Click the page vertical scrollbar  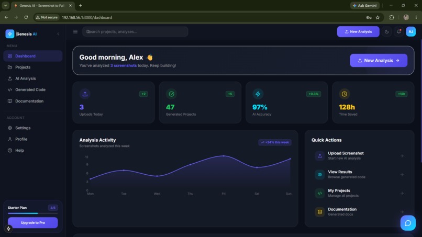[x=421, y=101]
